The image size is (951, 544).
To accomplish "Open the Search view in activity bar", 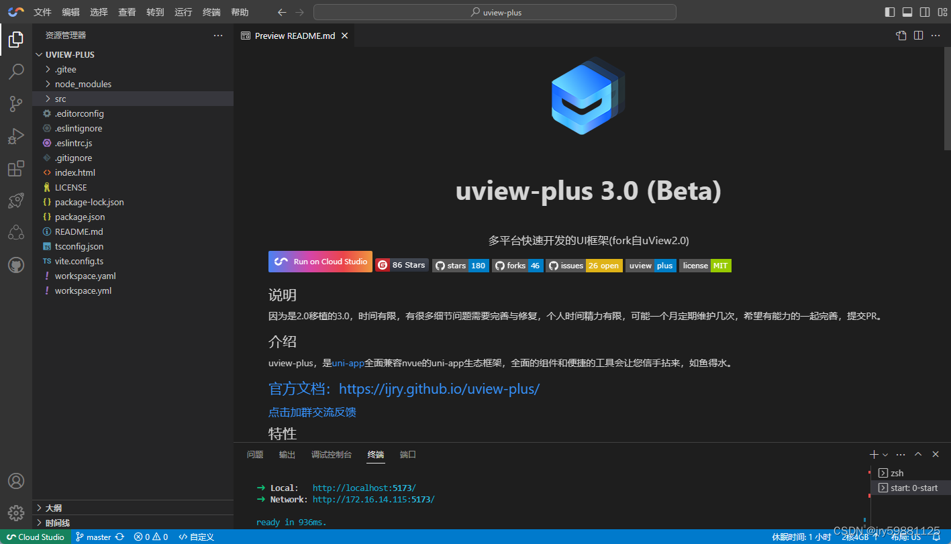I will pos(16,71).
